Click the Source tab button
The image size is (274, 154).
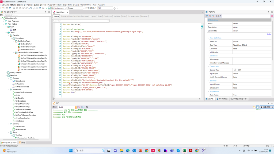(56, 16)
